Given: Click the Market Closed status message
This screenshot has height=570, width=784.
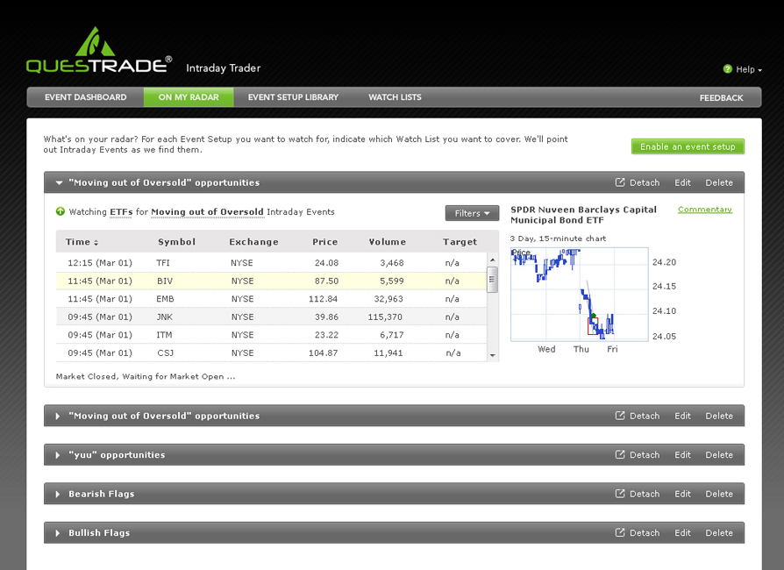Looking at the screenshot, I should point(146,376).
